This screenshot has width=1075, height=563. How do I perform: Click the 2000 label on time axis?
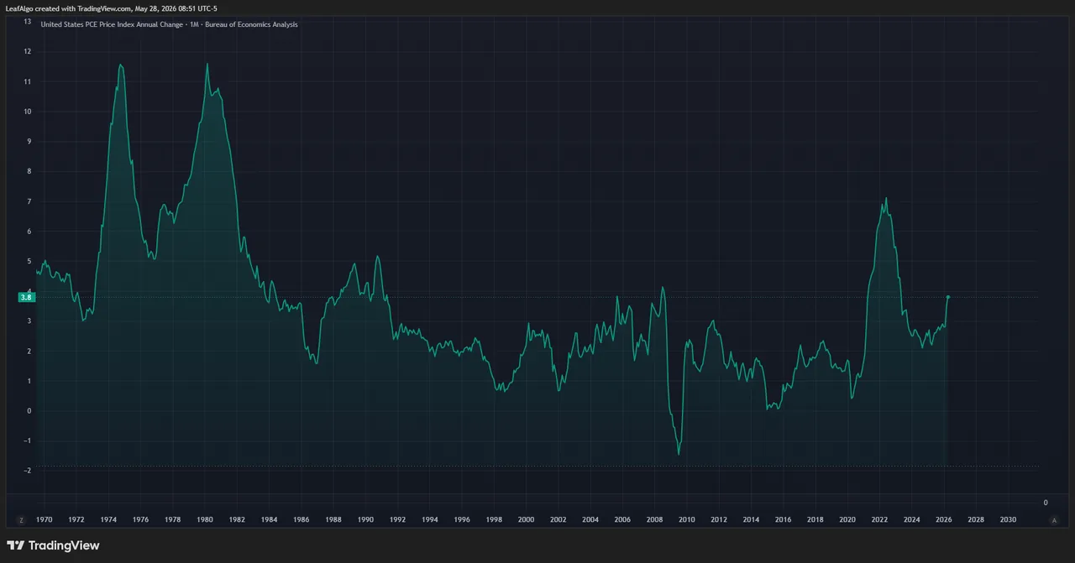(526, 520)
